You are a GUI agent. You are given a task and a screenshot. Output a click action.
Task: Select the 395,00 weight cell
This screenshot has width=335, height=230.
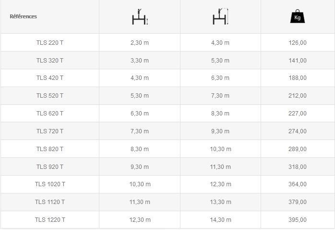pyautogui.click(x=298, y=220)
